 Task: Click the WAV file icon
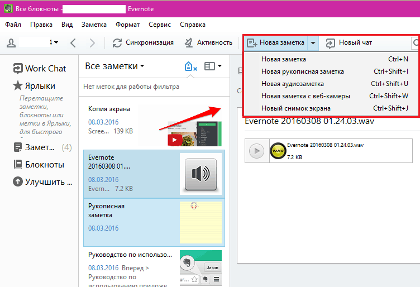click(x=278, y=151)
